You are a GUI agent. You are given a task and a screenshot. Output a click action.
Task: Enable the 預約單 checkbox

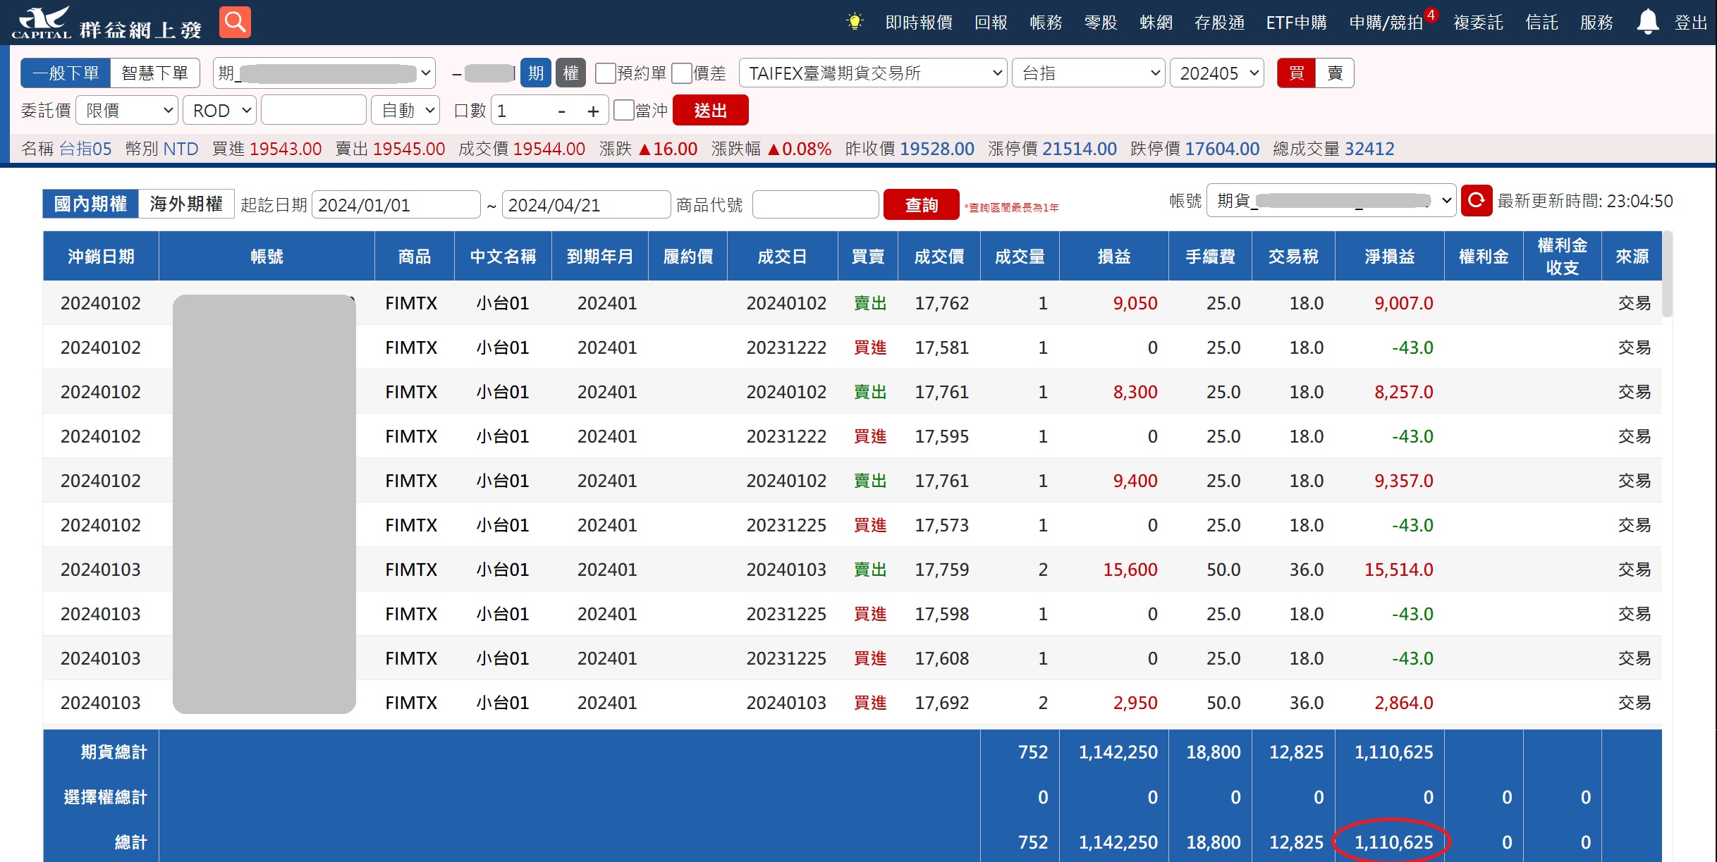tap(605, 73)
